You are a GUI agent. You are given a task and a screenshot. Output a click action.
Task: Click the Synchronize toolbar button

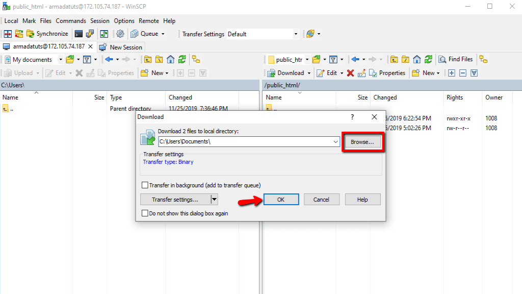[x=47, y=34]
